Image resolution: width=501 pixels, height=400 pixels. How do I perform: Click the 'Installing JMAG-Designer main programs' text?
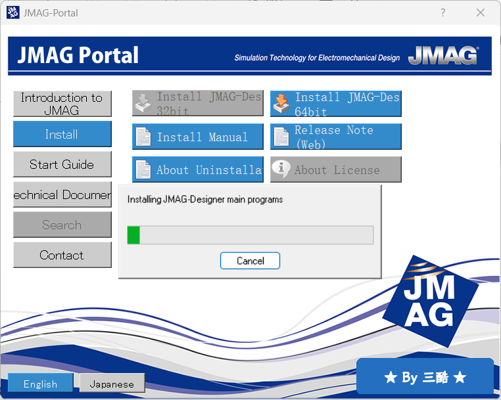[x=205, y=200]
